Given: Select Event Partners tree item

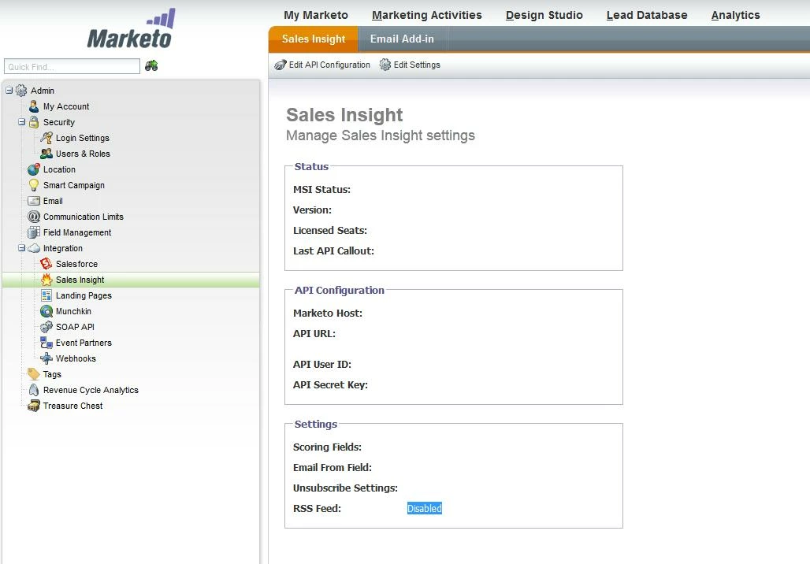Looking at the screenshot, I should tap(84, 343).
